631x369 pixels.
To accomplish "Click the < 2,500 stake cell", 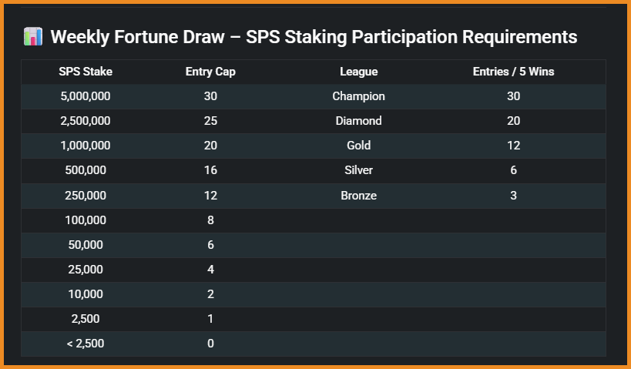I will tap(86, 344).
